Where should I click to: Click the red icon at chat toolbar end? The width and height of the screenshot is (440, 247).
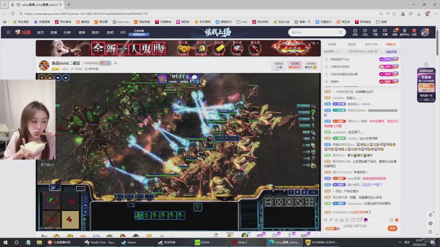click(397, 220)
